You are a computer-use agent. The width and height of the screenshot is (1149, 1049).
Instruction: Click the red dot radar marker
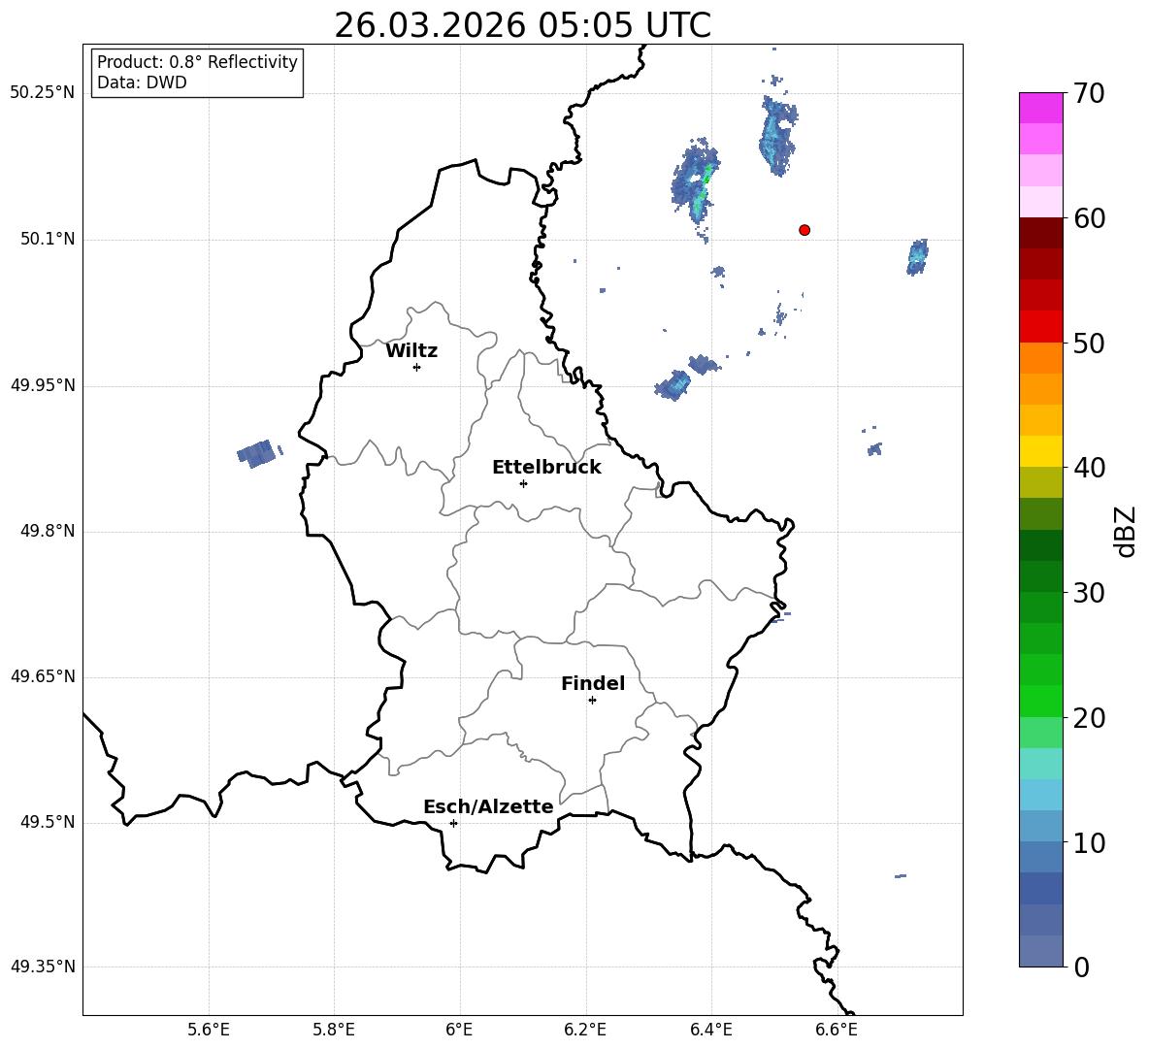804,230
